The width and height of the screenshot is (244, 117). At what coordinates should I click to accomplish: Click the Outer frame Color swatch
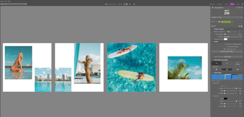pyautogui.click(x=225, y=86)
